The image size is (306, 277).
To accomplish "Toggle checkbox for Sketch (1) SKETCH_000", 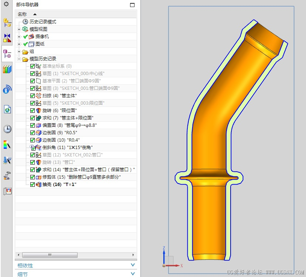I will pos(33,74).
